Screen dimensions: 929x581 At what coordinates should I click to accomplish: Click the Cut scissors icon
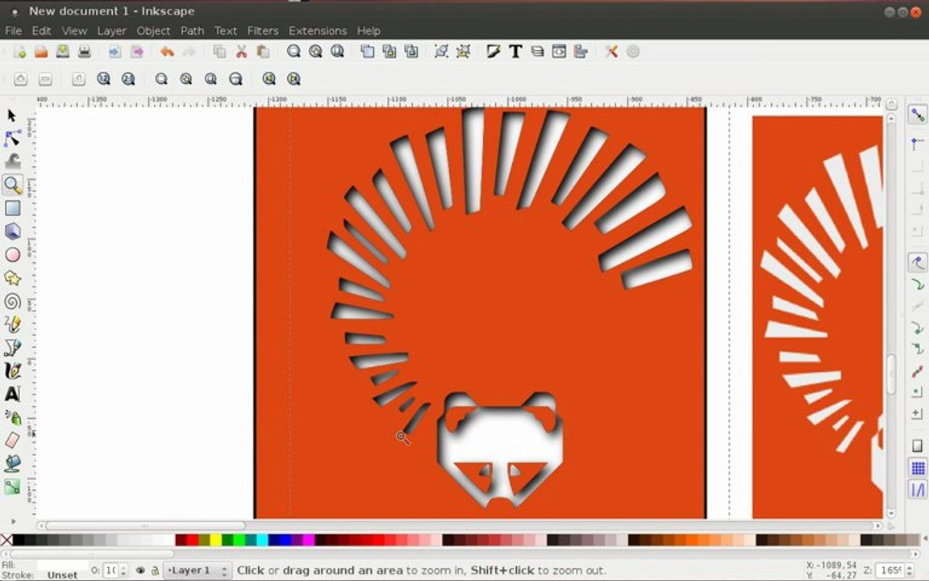[241, 52]
